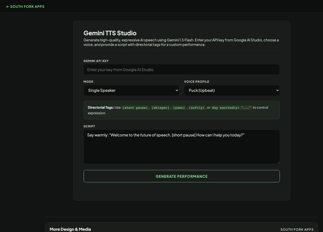Open the Voice Profile dropdown showing Puck
This screenshot has width=323, height=232.
click(232, 90)
